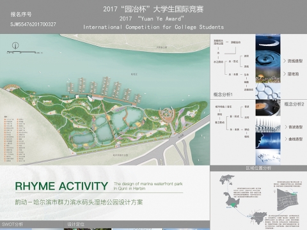Screen dimensions: 307x230
Task: Click the 音波造型 label
Action: 295,127
